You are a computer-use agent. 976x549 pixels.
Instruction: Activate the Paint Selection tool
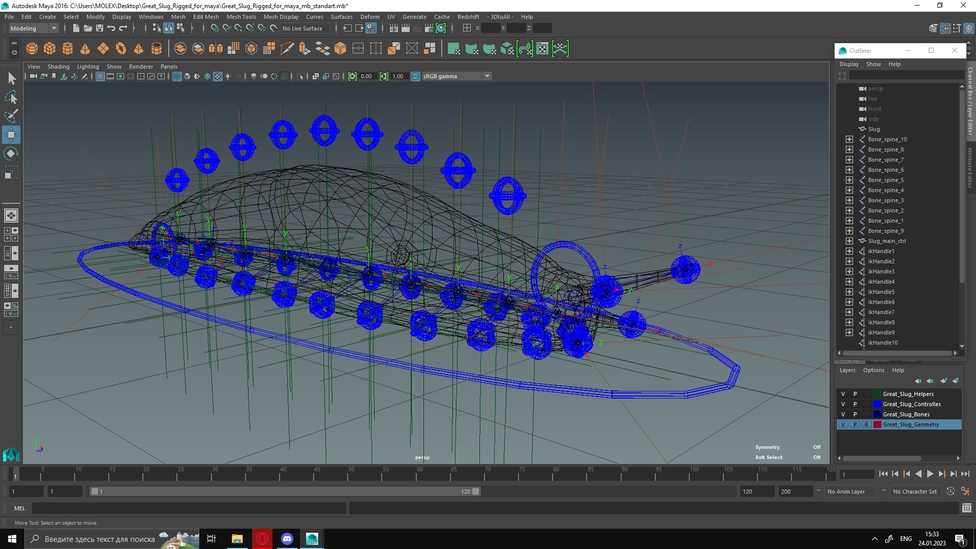pyautogui.click(x=11, y=115)
